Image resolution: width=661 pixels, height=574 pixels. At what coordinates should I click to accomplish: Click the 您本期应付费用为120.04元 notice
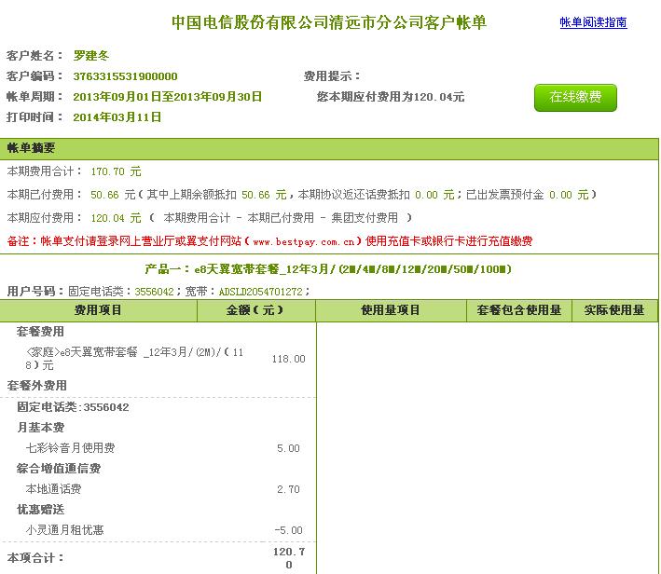pyautogui.click(x=391, y=97)
